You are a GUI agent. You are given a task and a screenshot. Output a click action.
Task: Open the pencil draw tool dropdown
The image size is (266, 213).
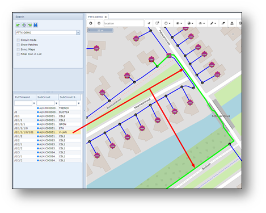(213, 23)
